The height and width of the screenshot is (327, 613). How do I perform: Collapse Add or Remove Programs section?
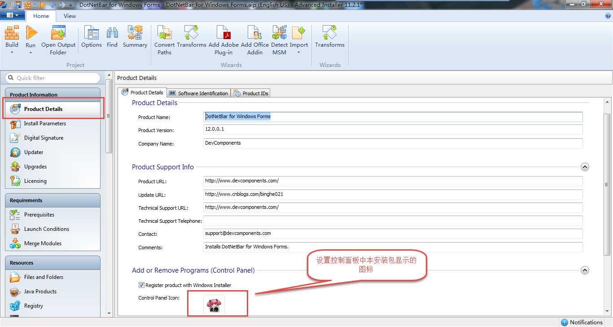[585, 270]
